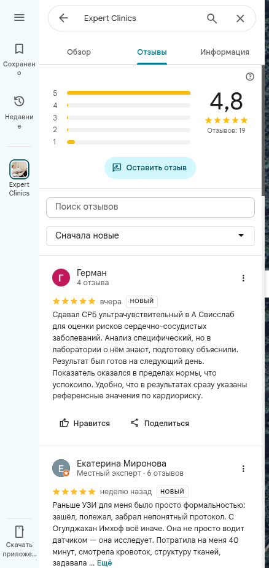Click the НОВЫЙ badge on Герман's review
Viewport: 269px width, 568px height.
click(x=142, y=301)
